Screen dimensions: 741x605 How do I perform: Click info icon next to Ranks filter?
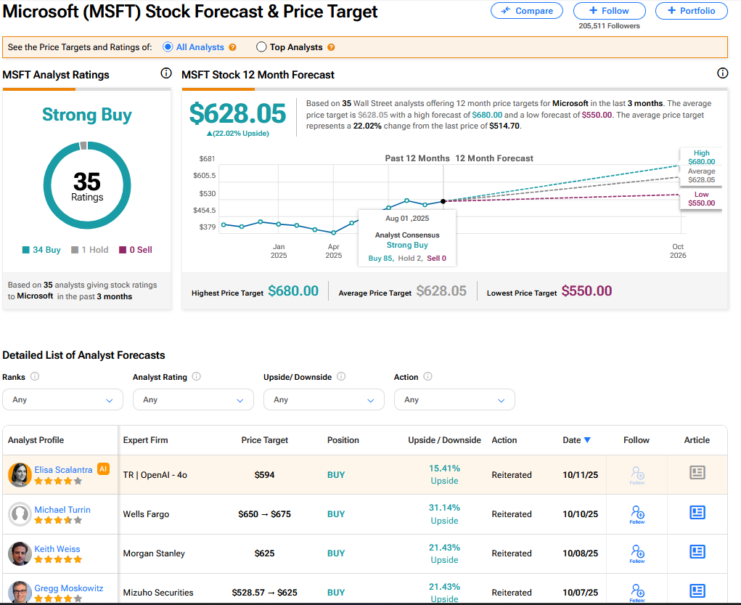click(35, 377)
